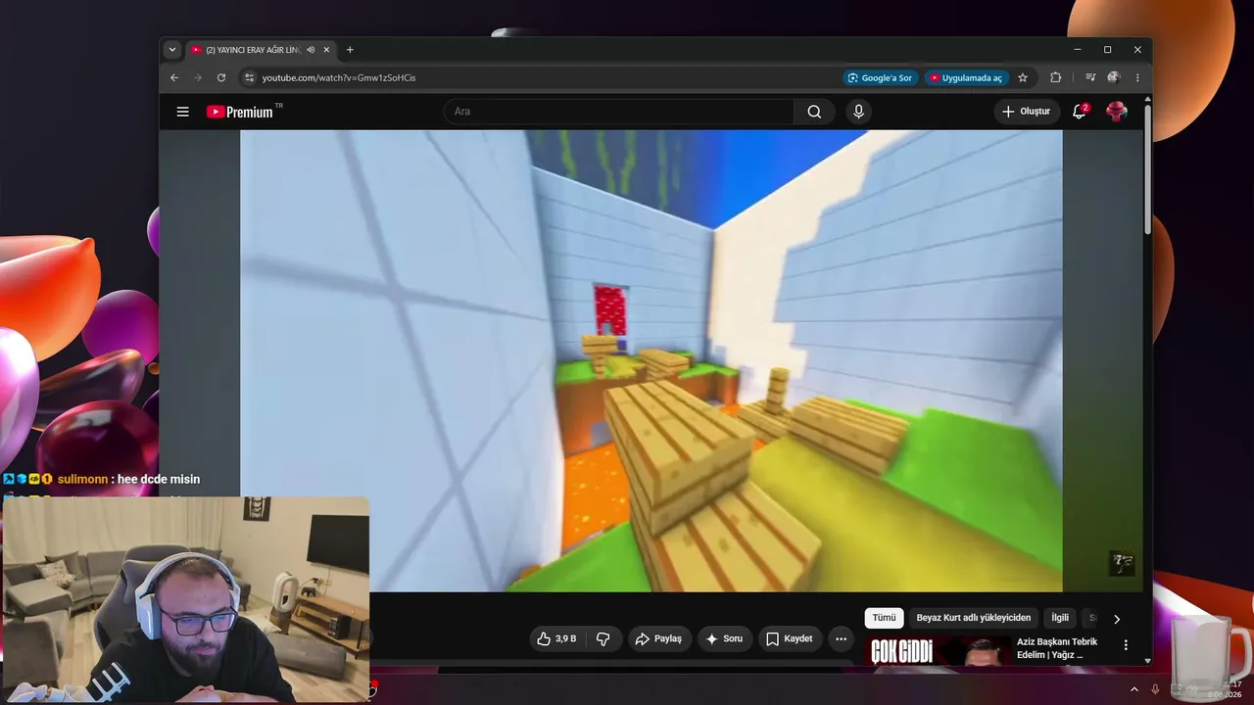1254x705 pixels.
Task: Mute tab using speaker icon on tab
Action: click(x=311, y=50)
